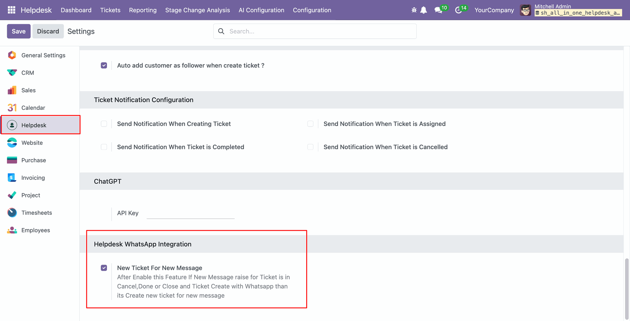Open the Reporting menu
Image resolution: width=630 pixels, height=321 pixels.
click(x=143, y=10)
